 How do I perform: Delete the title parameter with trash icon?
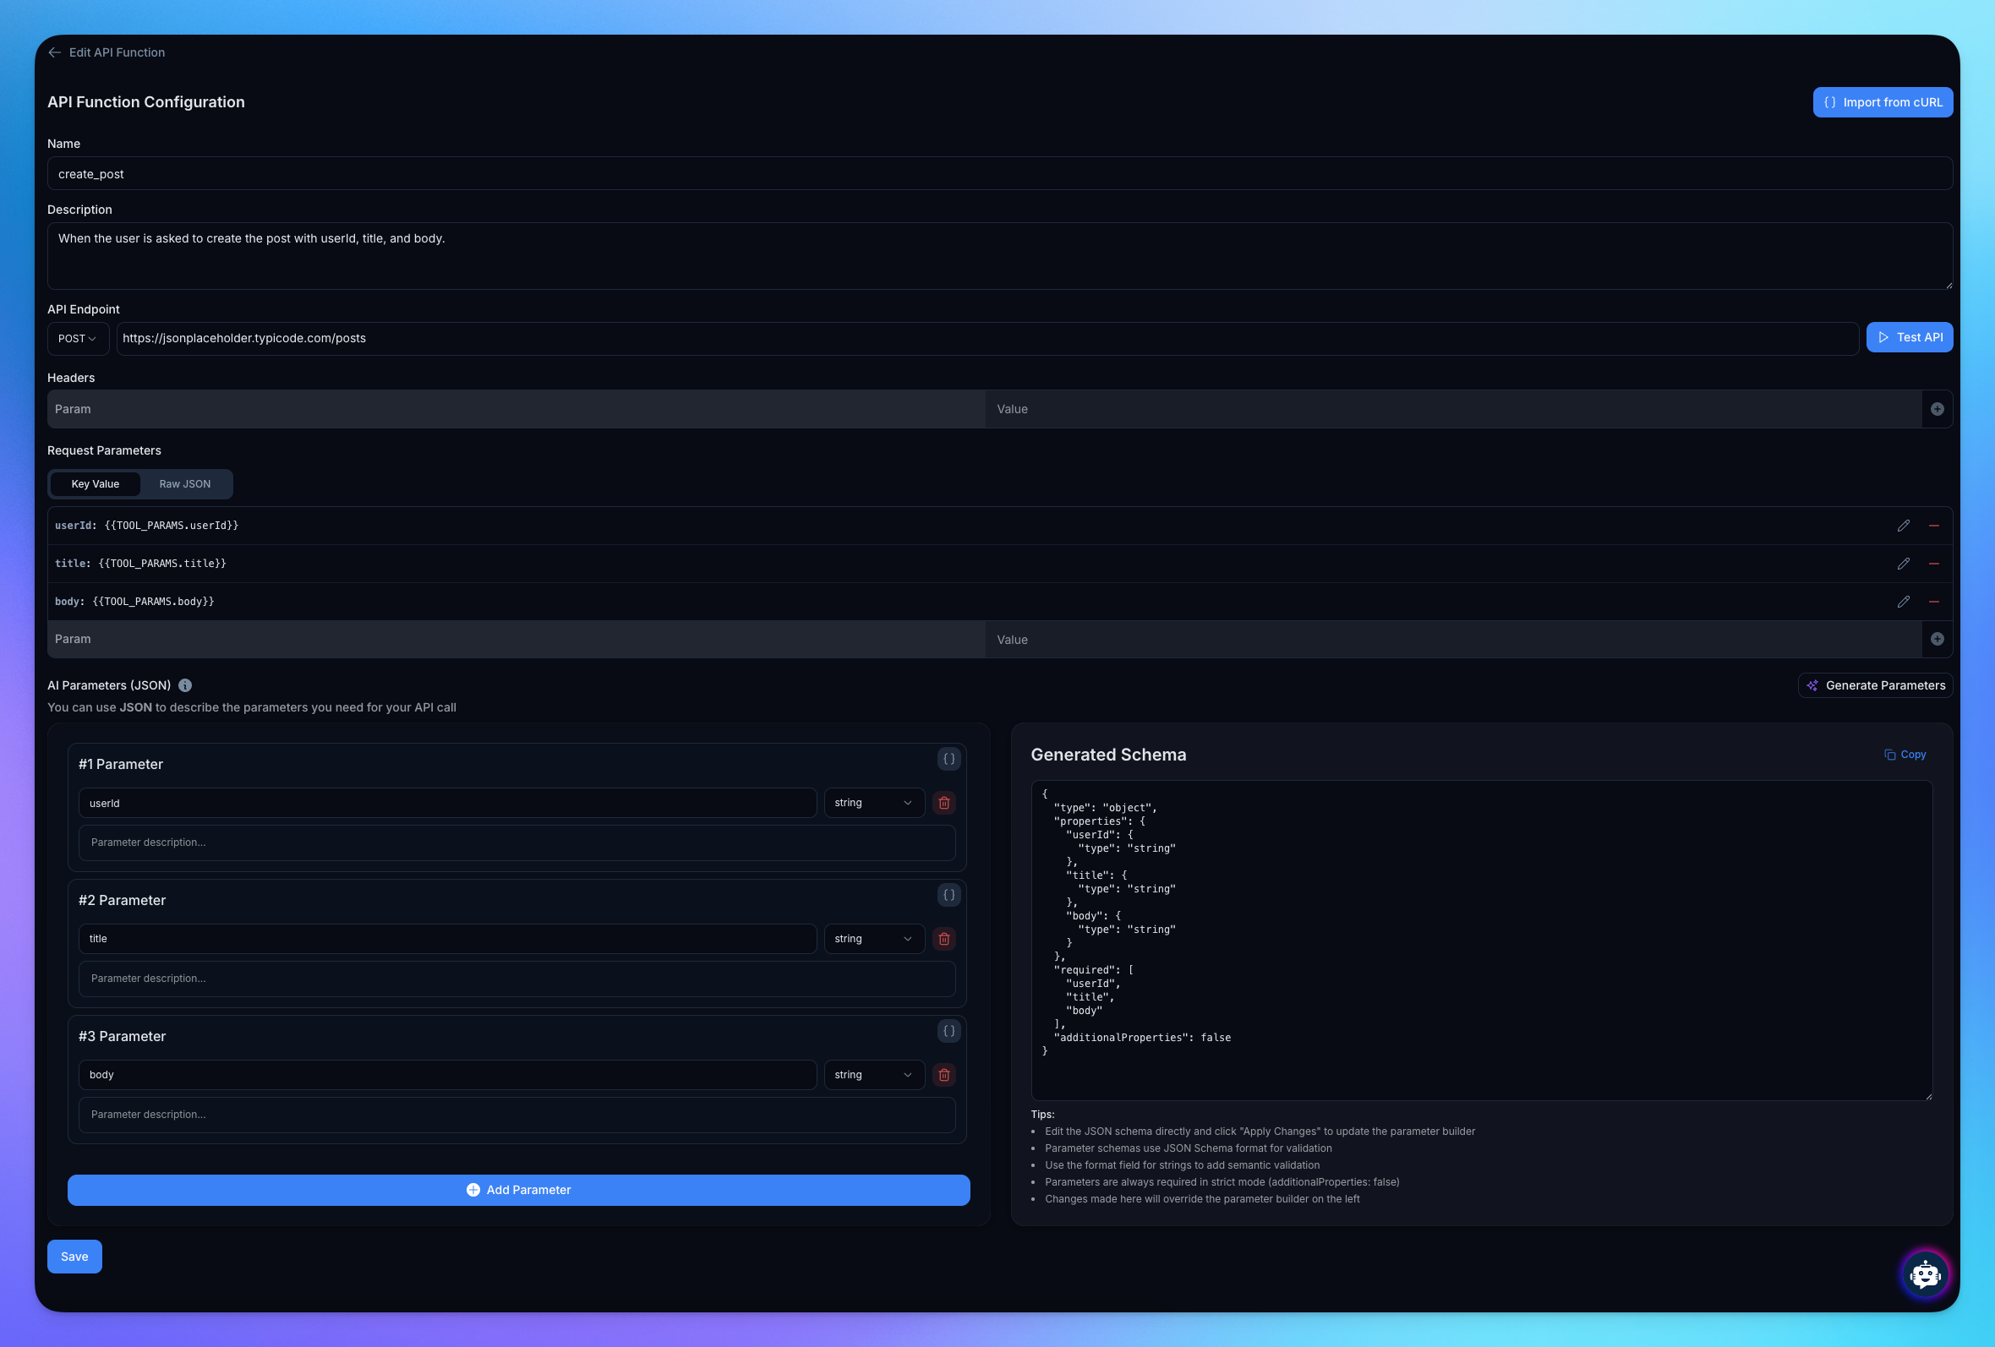point(944,939)
